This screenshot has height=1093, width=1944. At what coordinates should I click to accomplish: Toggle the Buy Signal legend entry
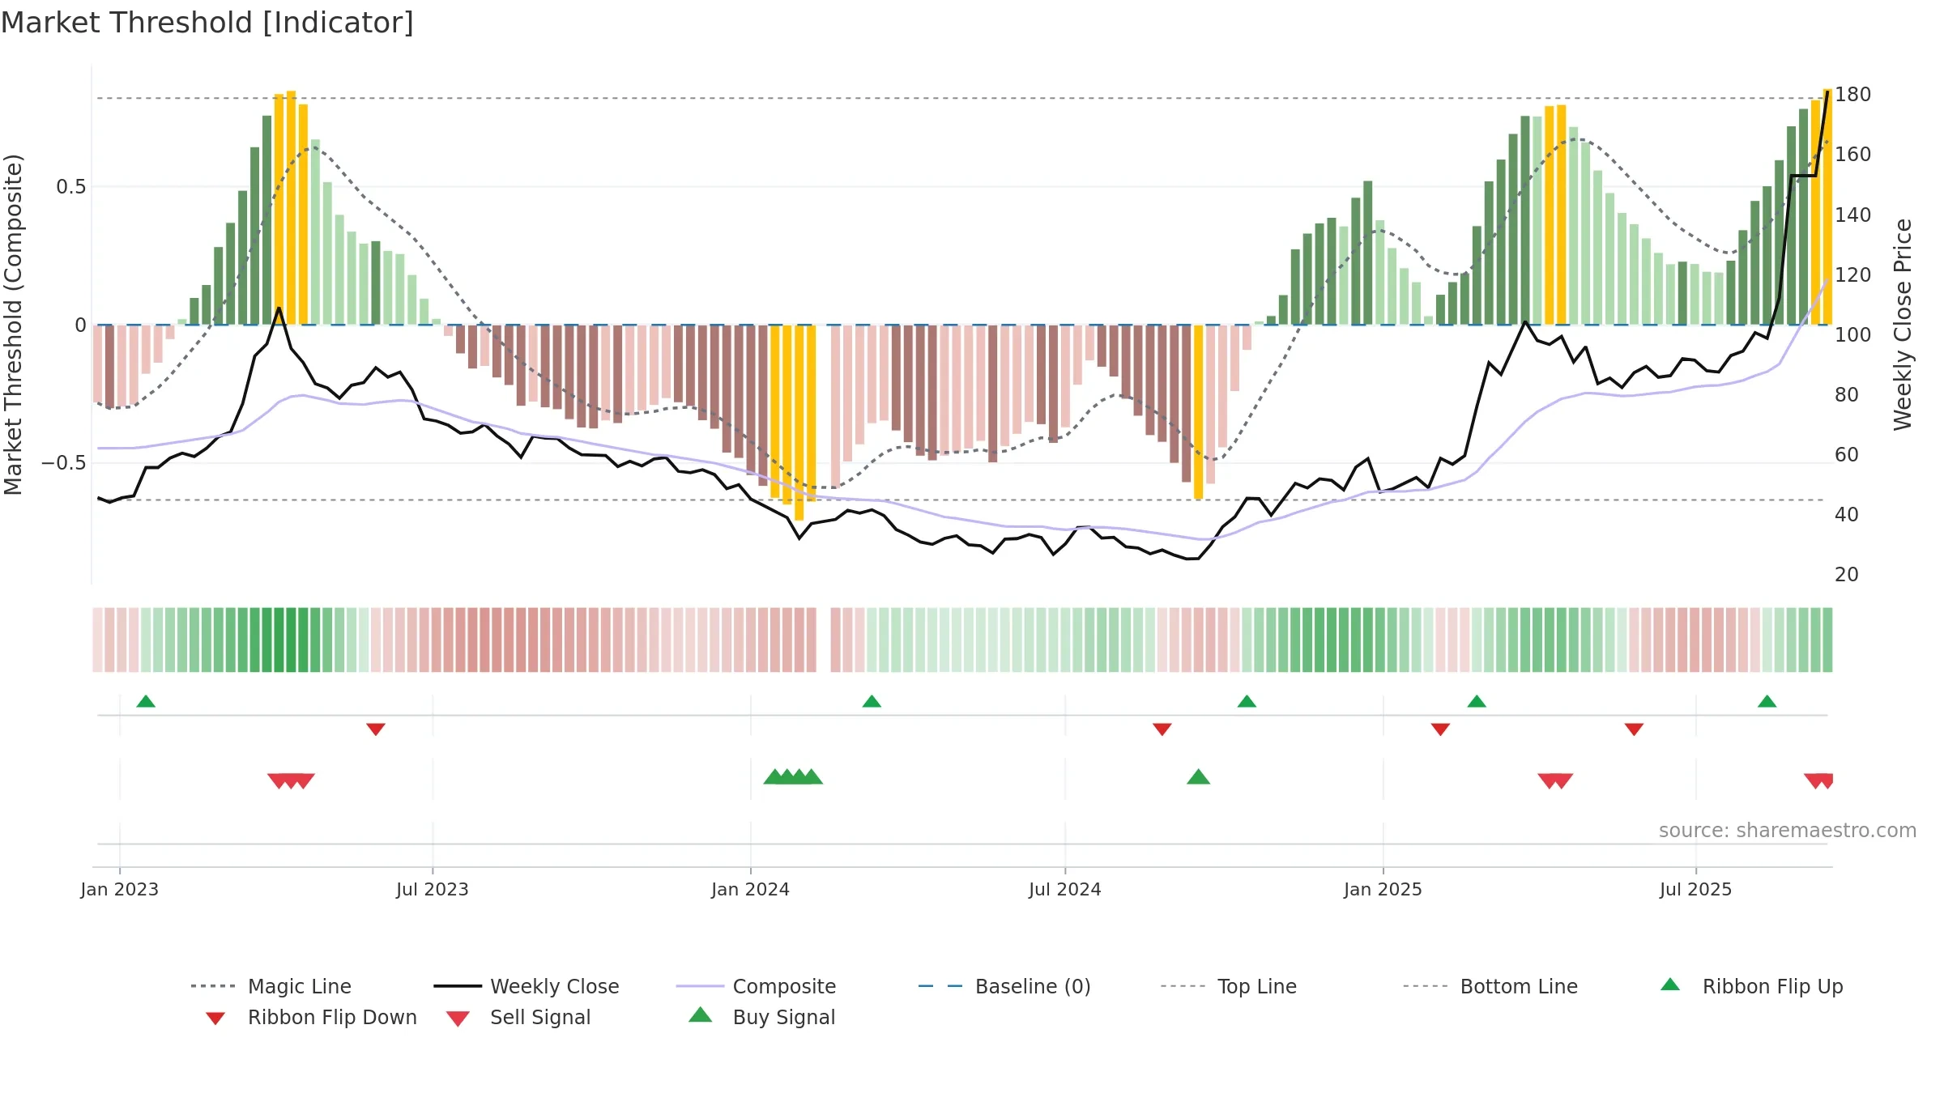pos(761,1017)
